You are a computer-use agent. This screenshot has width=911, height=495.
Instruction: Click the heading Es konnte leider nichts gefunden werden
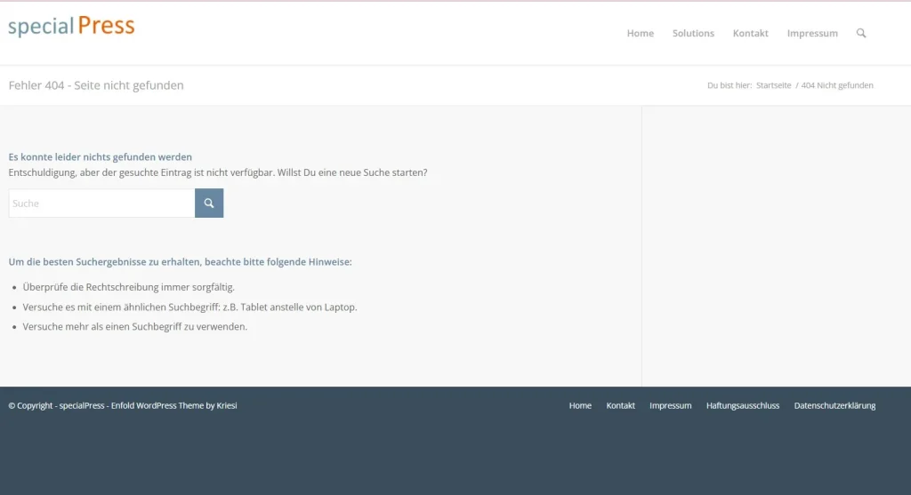click(x=100, y=157)
